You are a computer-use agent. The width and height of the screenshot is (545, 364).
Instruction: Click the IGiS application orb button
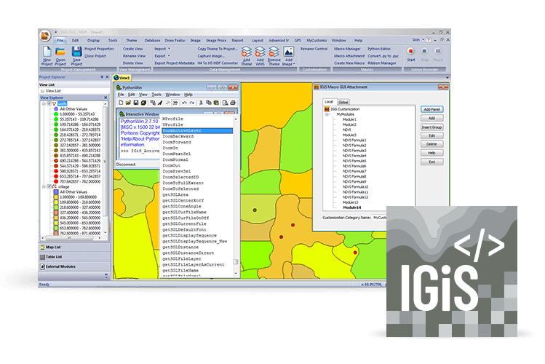45,36
